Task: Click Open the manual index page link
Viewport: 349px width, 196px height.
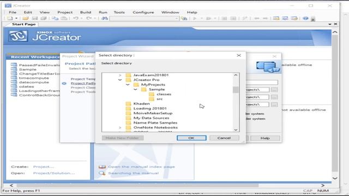Action: (x=141, y=167)
